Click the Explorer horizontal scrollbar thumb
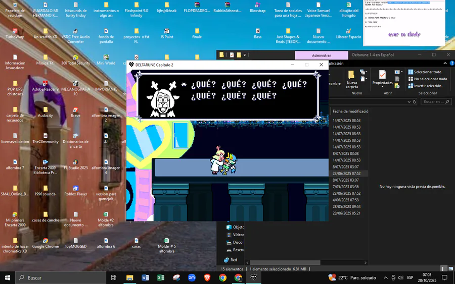 pos(285,263)
